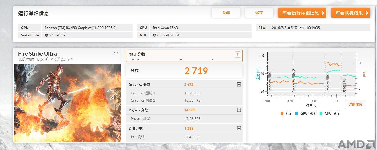Click the Graphics 测试 1 marker in chart
This screenshot has height=150, width=377.
tap(270, 81)
